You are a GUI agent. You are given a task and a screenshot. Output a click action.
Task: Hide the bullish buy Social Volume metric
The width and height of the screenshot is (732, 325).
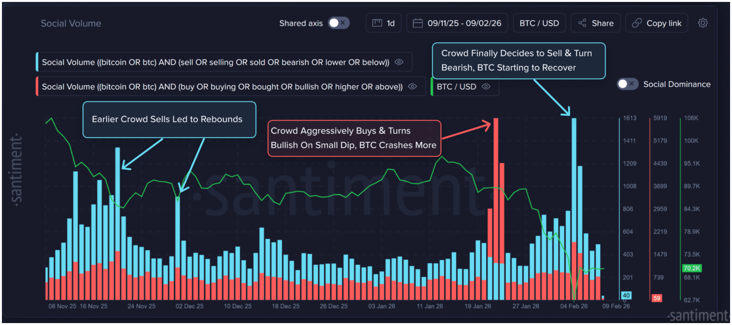click(x=412, y=87)
